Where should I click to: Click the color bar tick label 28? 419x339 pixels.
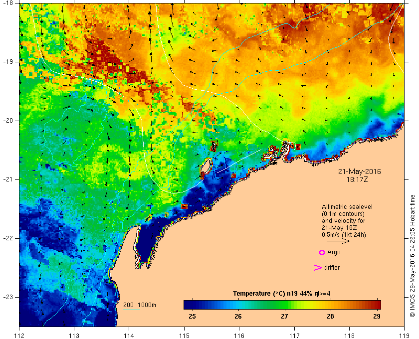330,316
